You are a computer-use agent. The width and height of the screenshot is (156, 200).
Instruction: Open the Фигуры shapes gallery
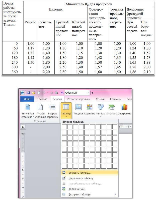(101, 110)
